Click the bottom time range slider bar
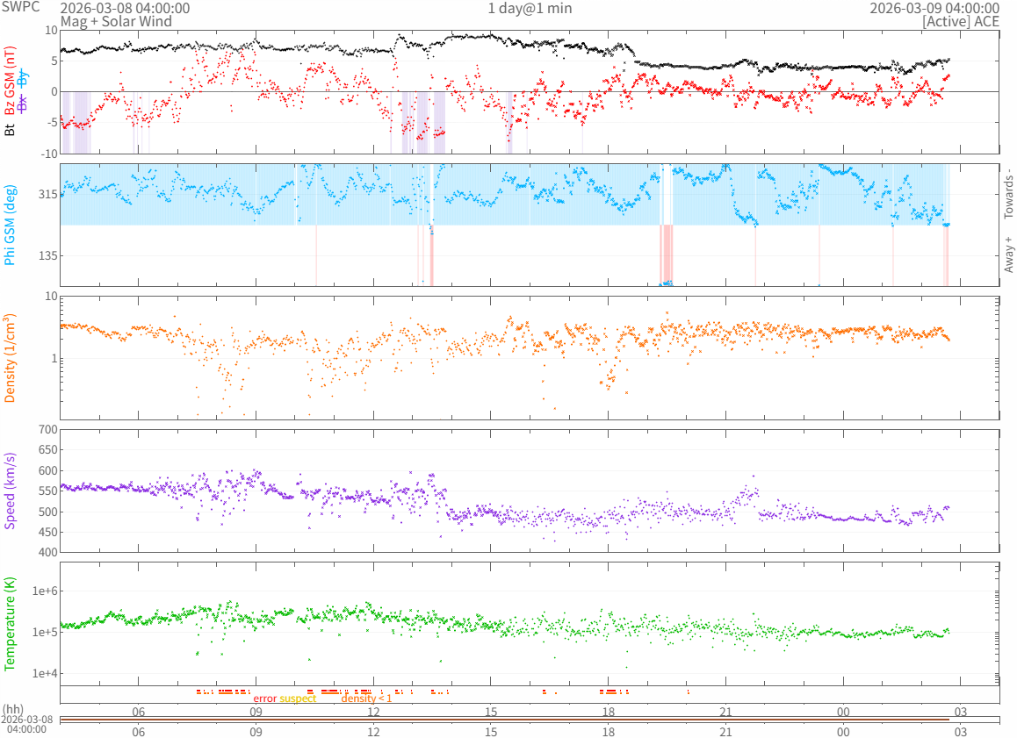The height and width of the screenshot is (738, 1017). point(529,720)
